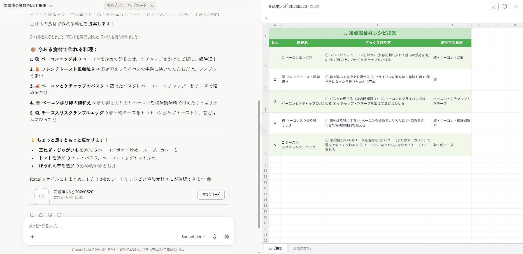Dismiss the 無料プラン upgrade banner
The image size is (523, 254).
pyautogui.click(x=152, y=6)
